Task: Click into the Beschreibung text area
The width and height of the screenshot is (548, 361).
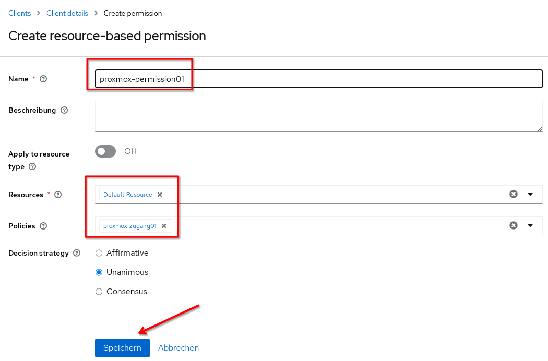Action: pyautogui.click(x=318, y=116)
